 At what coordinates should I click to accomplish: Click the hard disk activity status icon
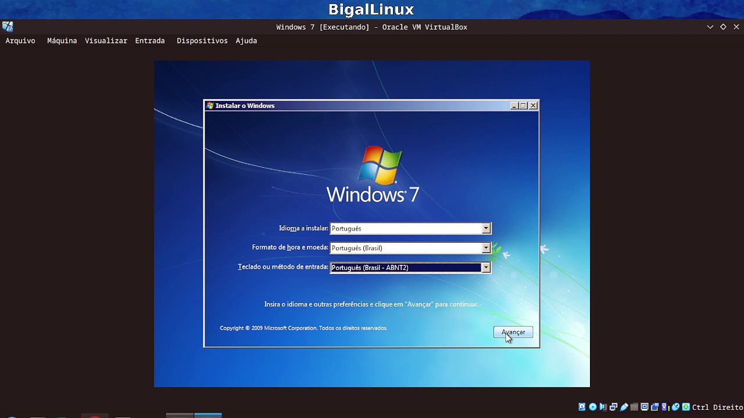pos(582,407)
